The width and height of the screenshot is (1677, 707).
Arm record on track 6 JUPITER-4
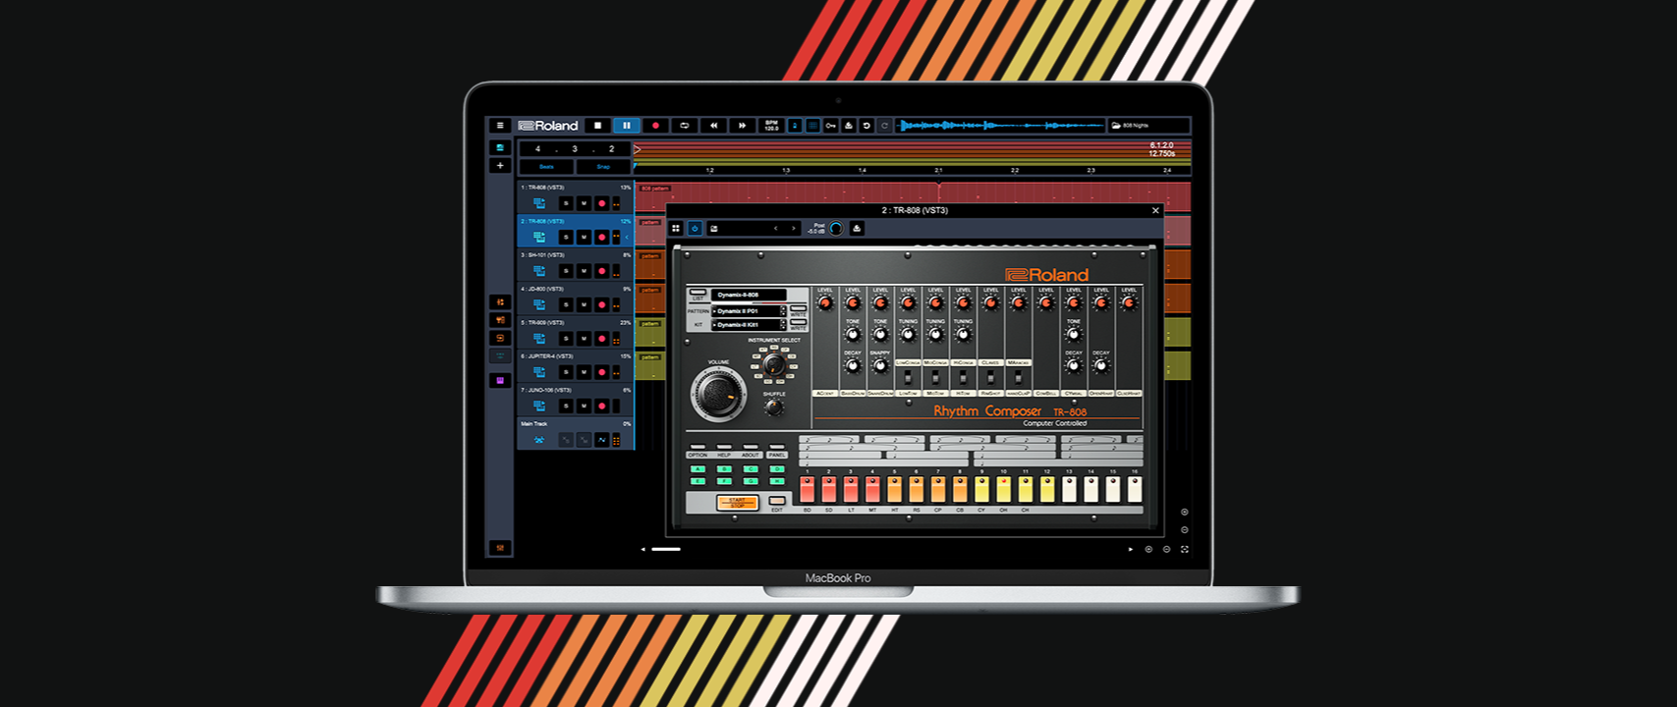coord(601,372)
